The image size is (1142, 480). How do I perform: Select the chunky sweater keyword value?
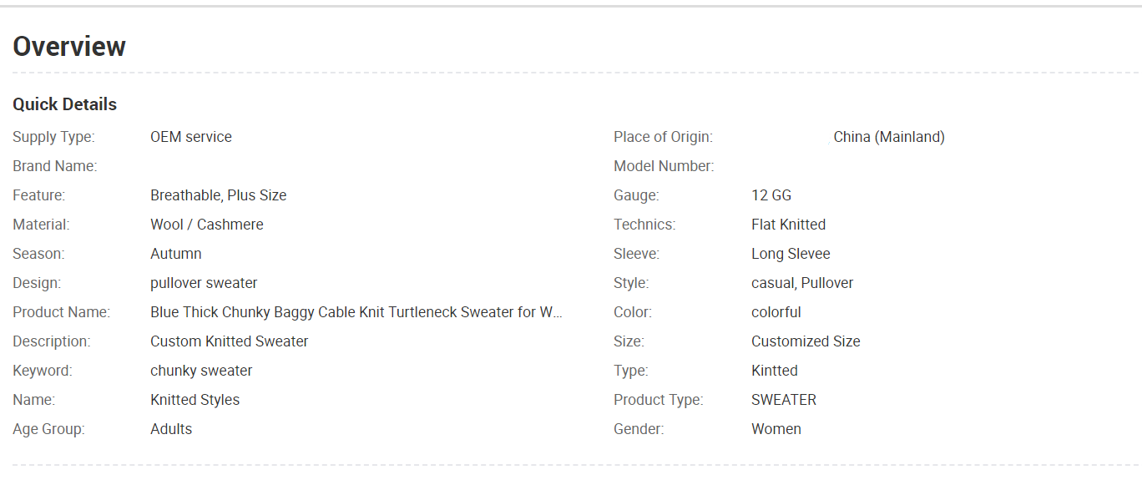(x=201, y=371)
